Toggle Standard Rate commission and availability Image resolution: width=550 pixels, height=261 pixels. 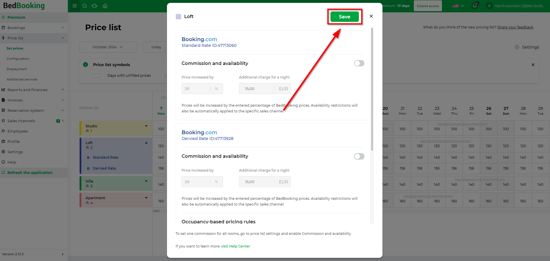pyautogui.click(x=359, y=63)
